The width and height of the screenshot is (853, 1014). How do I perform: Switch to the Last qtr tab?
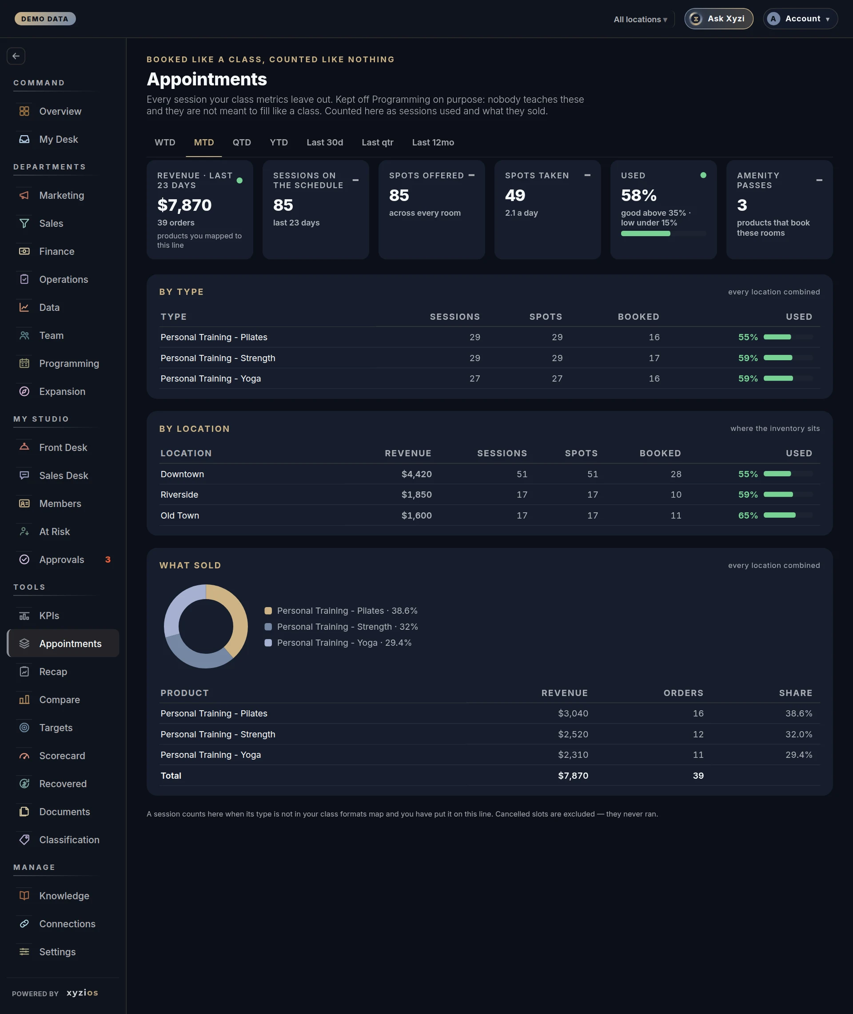(378, 143)
